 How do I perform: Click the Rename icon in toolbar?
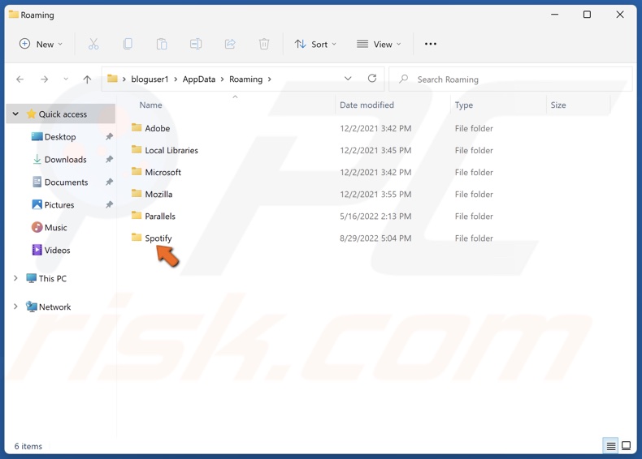(x=196, y=44)
